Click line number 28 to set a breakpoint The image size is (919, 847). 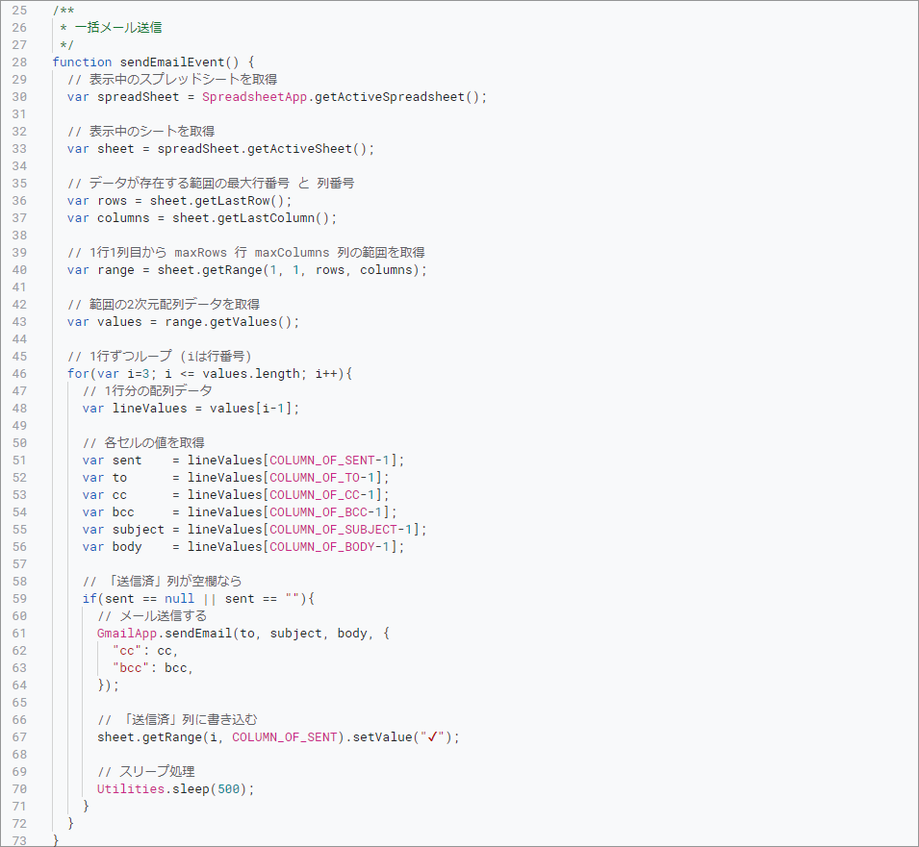(19, 62)
